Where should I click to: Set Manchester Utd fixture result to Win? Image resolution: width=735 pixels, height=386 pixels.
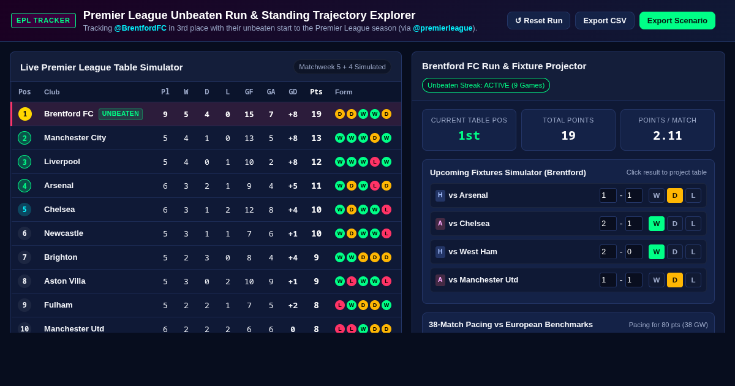coord(657,280)
